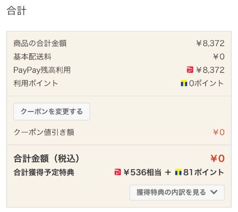Click the product total amount ¥8,372
This screenshot has width=238, height=212.
pyautogui.click(x=210, y=43)
